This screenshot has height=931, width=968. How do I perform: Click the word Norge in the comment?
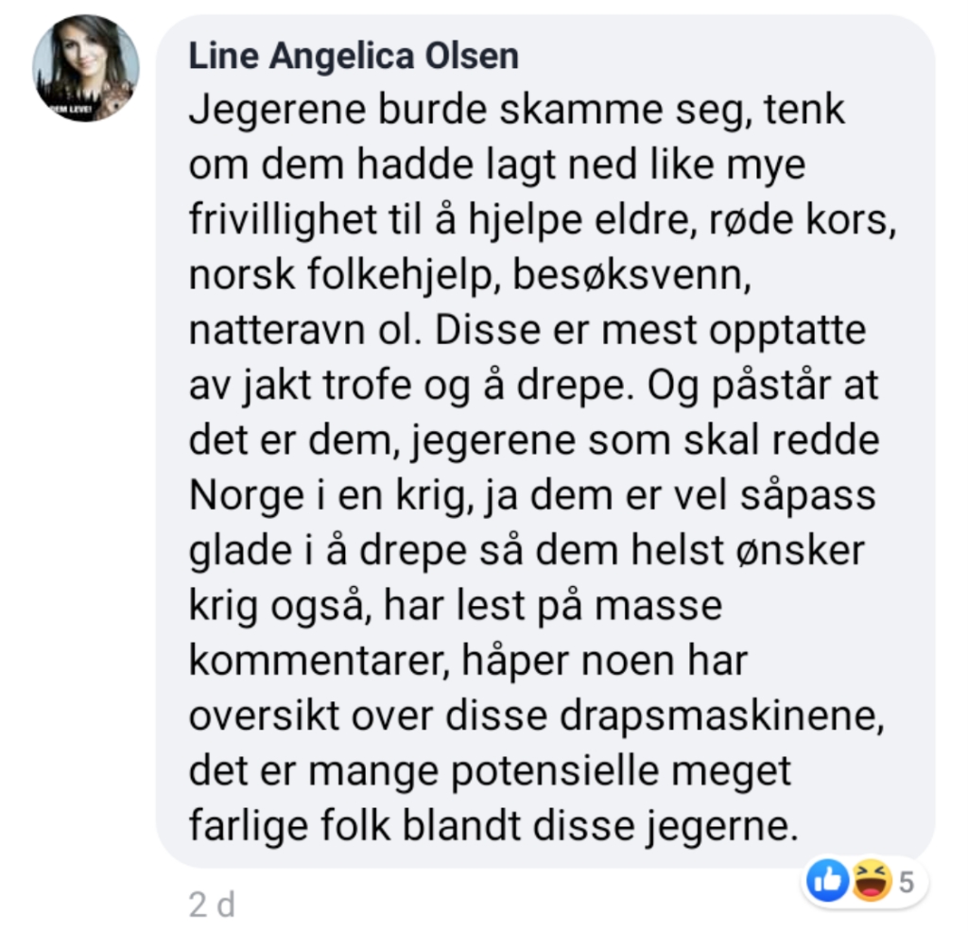(247, 496)
